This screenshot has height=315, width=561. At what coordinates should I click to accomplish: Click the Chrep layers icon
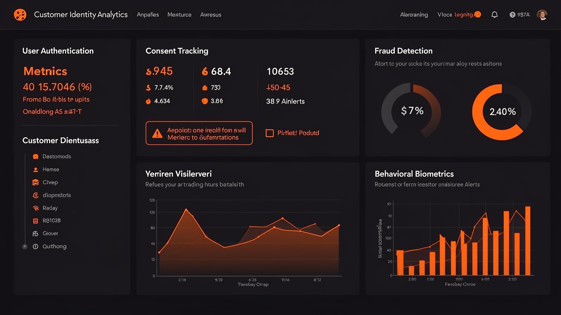pyautogui.click(x=36, y=182)
